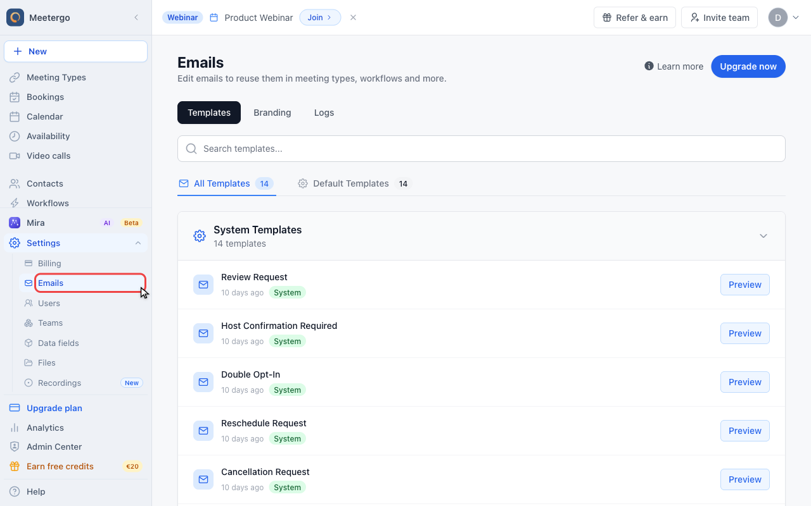811x506 pixels.
Task: Select the All Templates tab
Action: click(227, 183)
